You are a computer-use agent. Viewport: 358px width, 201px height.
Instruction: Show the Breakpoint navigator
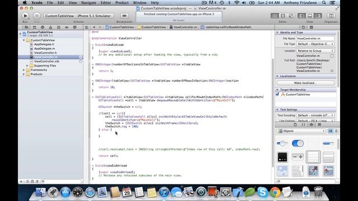67,27
